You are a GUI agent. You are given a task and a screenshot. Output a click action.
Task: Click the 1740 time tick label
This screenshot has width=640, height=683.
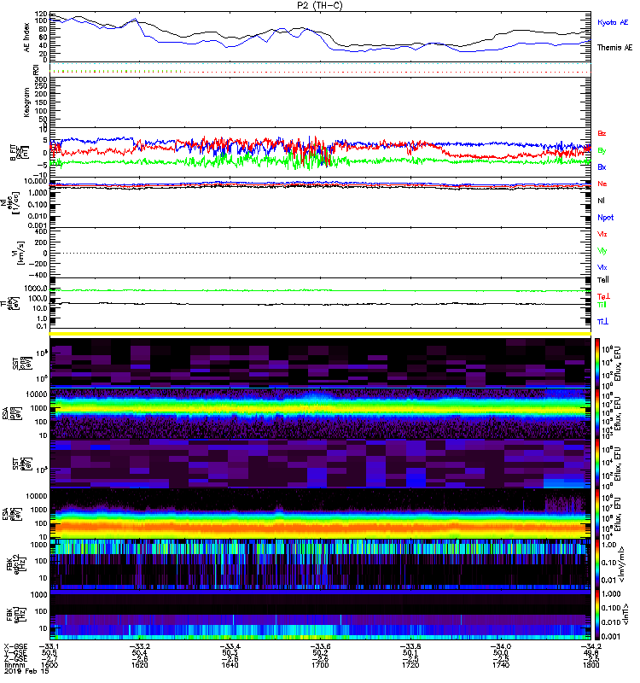tap(500, 665)
